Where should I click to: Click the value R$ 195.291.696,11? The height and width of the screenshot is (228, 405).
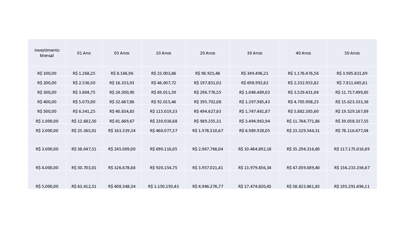point(352,187)
